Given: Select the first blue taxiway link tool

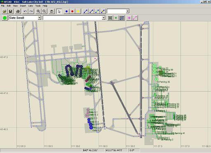Looking at the screenshot, I should (x=85, y=11).
